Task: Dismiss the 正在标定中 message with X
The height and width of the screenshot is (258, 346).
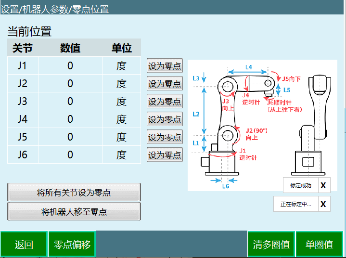Action: [323, 204]
